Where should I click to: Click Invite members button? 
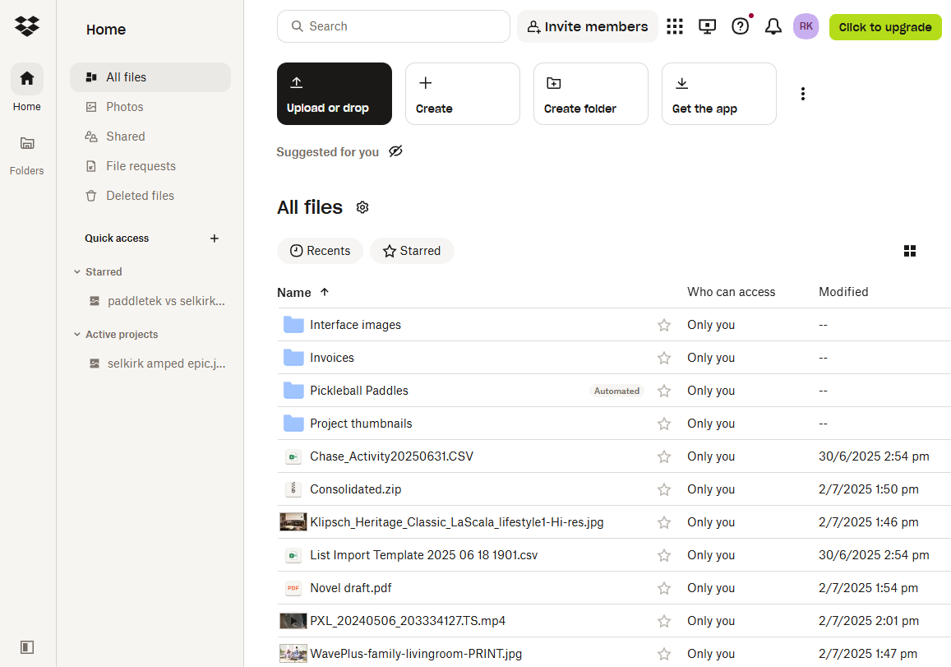click(587, 26)
